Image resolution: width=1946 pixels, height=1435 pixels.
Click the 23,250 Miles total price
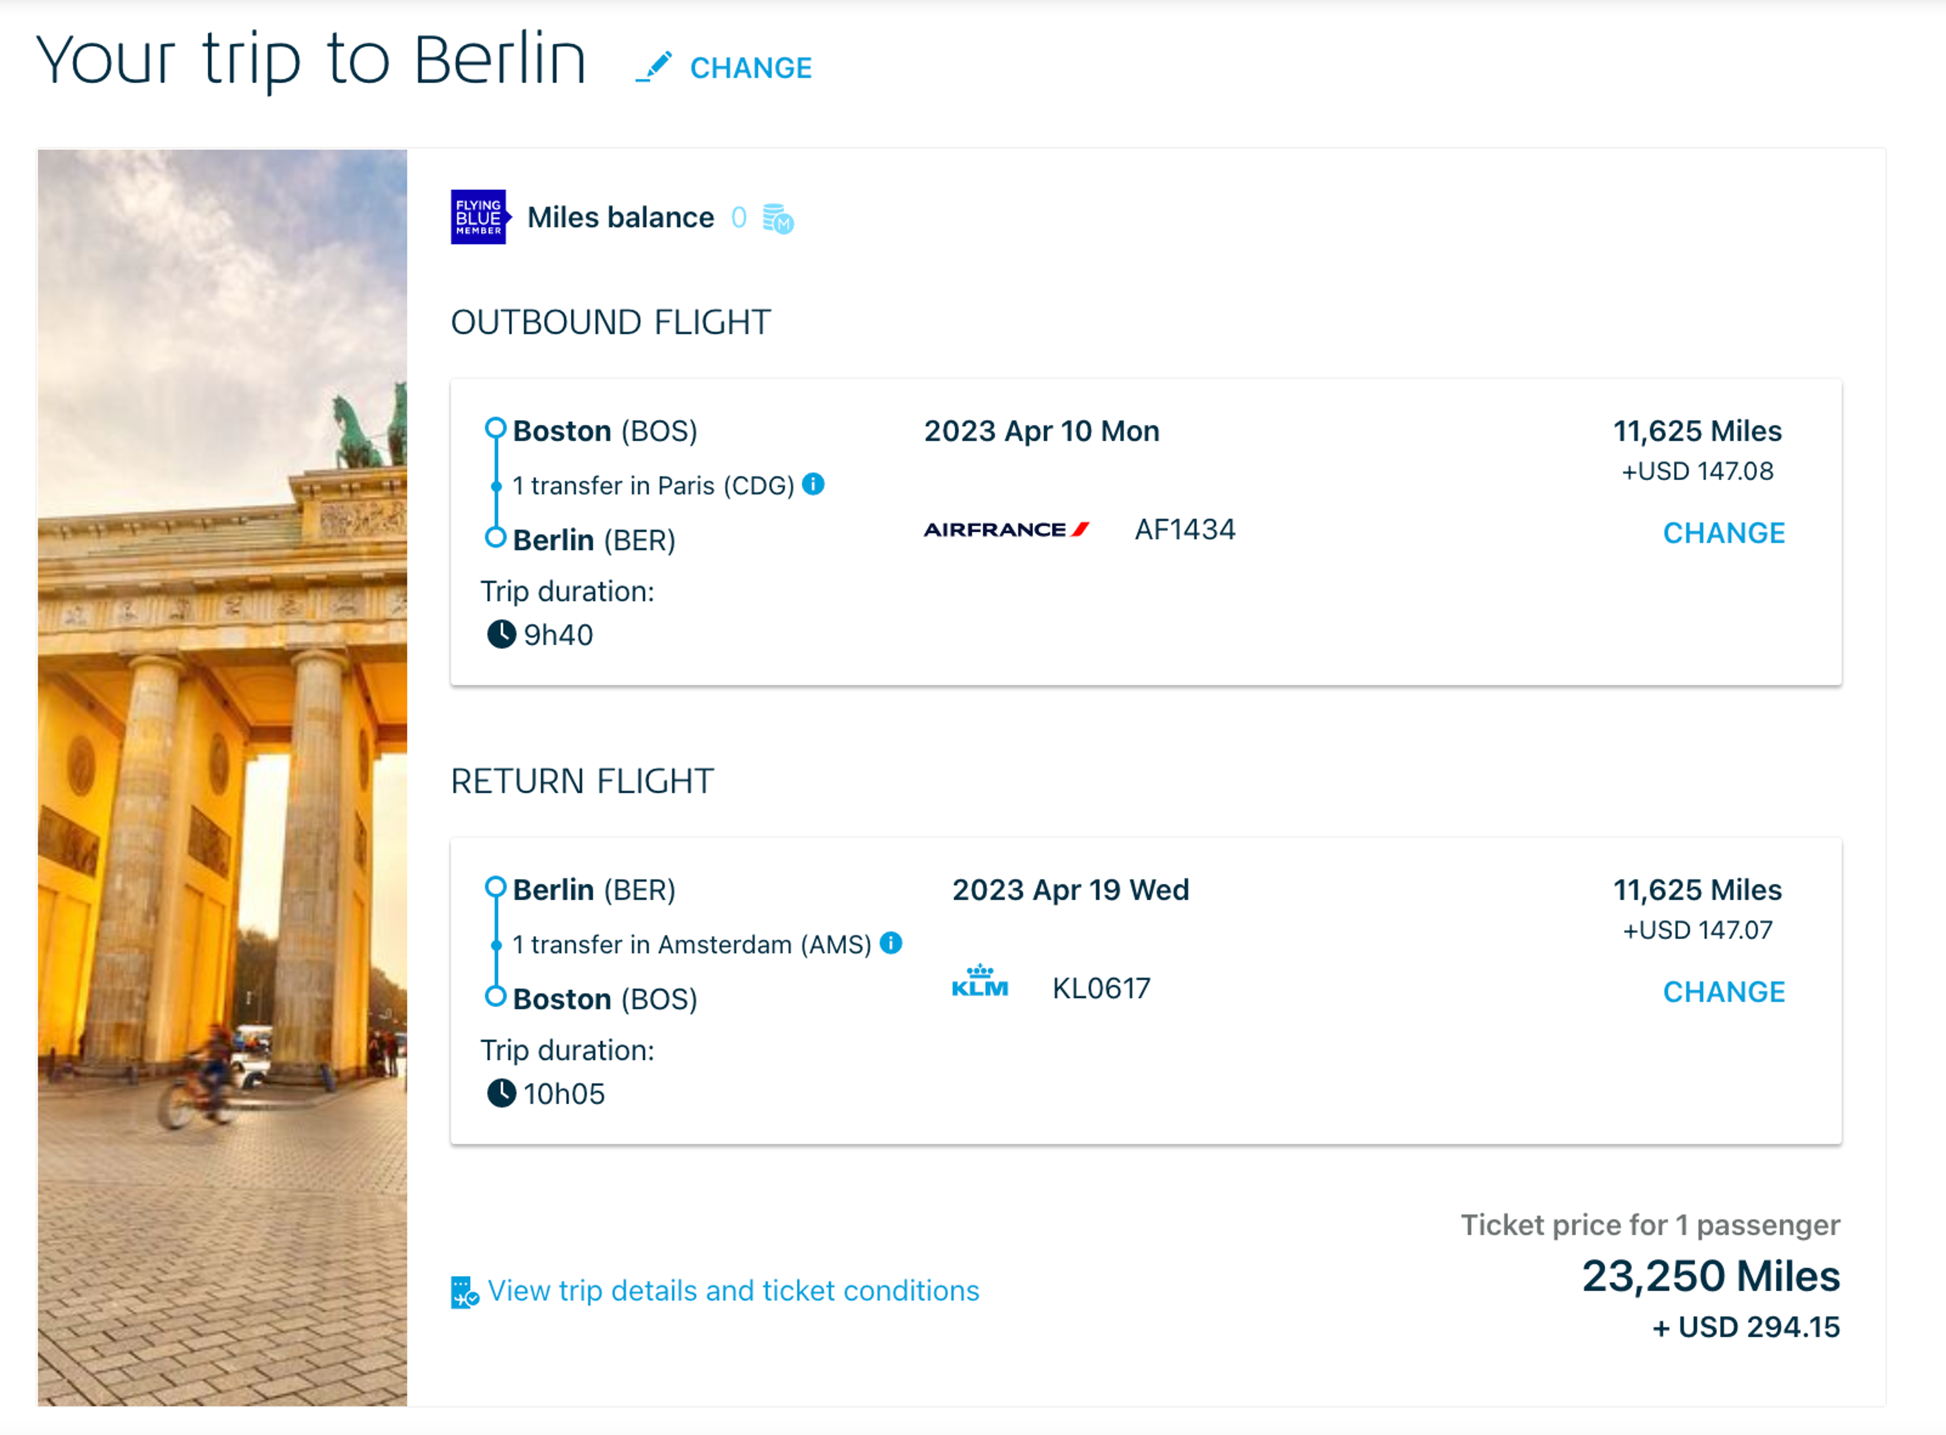(x=1710, y=1276)
